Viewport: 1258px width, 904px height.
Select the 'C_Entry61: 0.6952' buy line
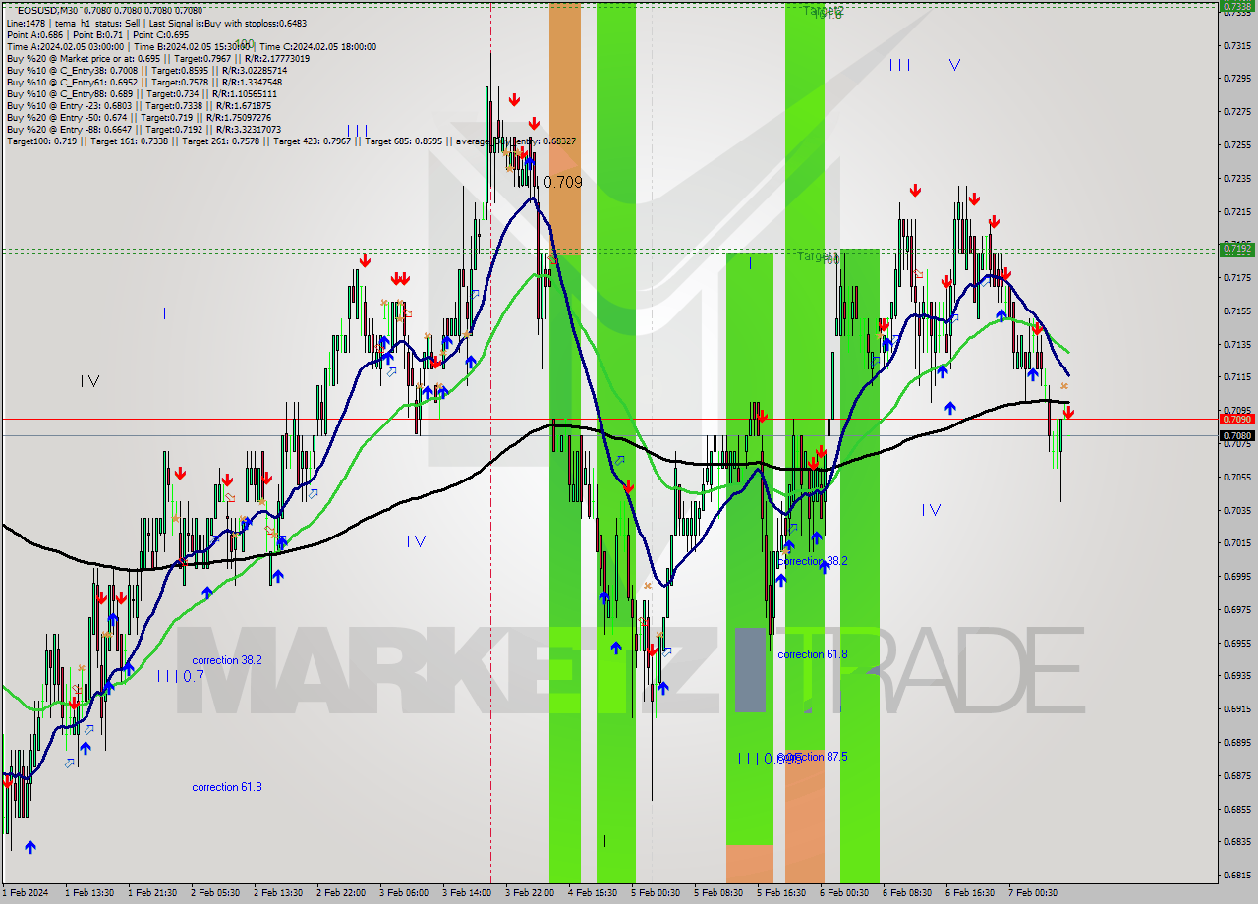(143, 82)
